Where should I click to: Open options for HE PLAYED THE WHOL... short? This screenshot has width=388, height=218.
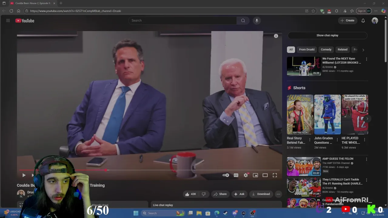[364, 140]
